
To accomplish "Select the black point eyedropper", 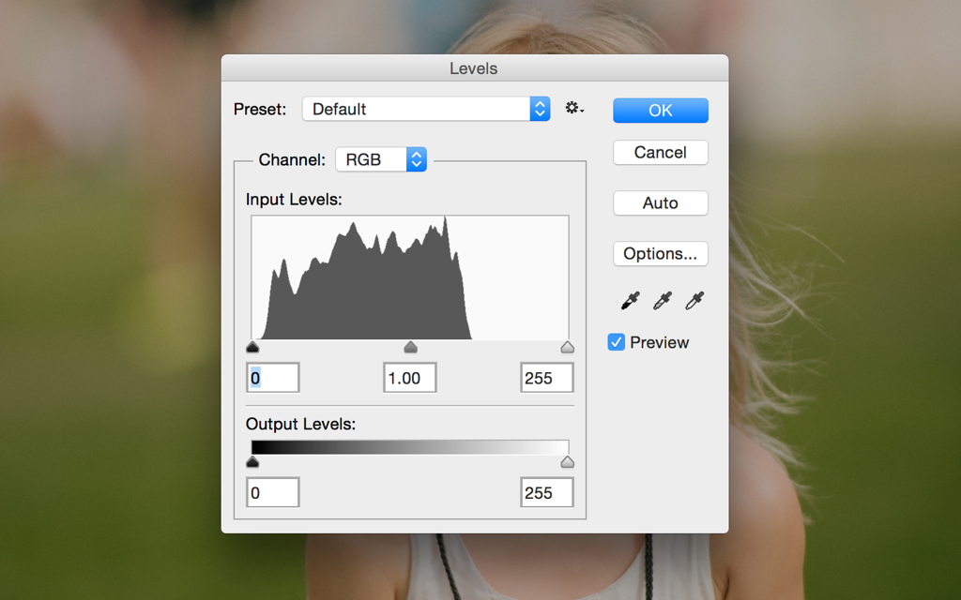I will pyautogui.click(x=630, y=300).
